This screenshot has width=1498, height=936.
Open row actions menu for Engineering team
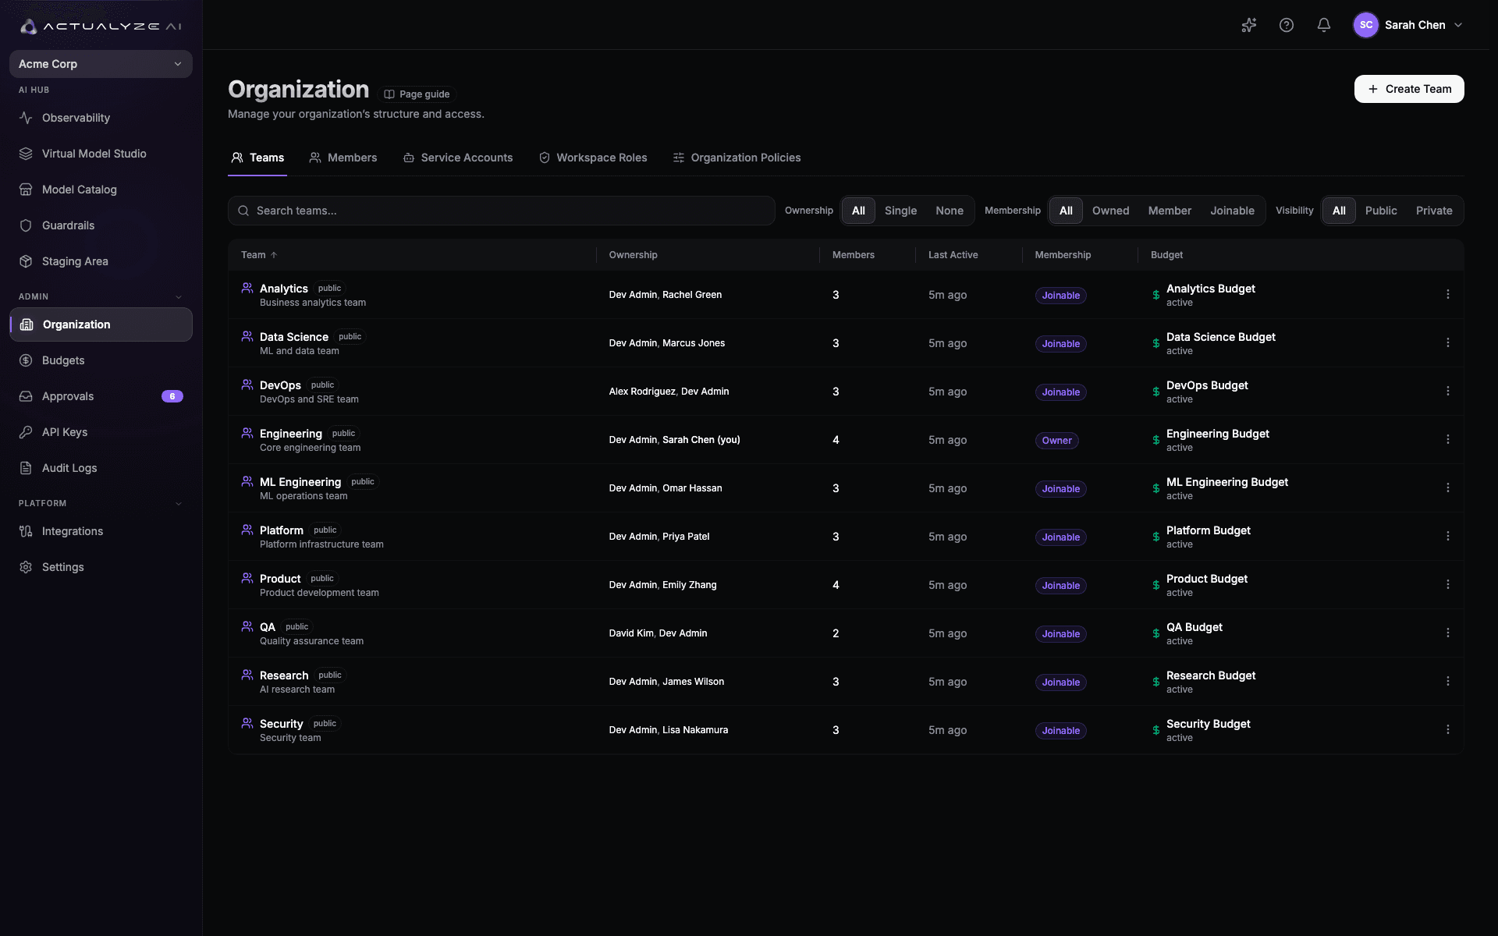(1447, 440)
